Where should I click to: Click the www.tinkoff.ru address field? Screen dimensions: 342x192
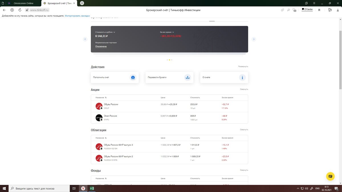(x=40, y=10)
